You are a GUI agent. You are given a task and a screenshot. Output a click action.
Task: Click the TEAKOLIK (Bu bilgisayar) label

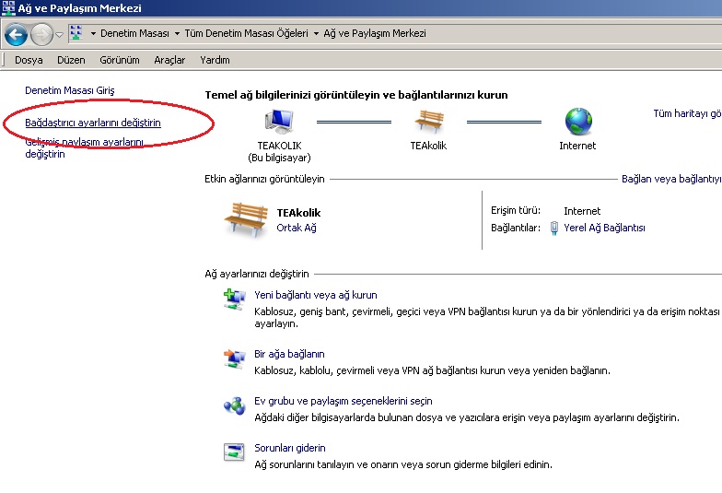279,151
